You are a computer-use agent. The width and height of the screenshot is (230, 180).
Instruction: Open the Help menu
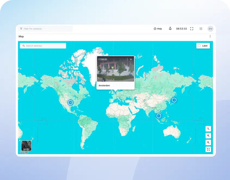click(x=158, y=29)
